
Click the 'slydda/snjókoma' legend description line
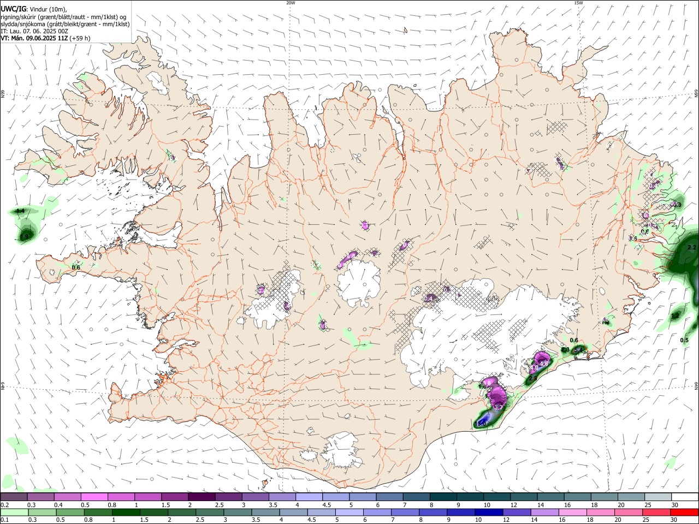[x=65, y=24]
